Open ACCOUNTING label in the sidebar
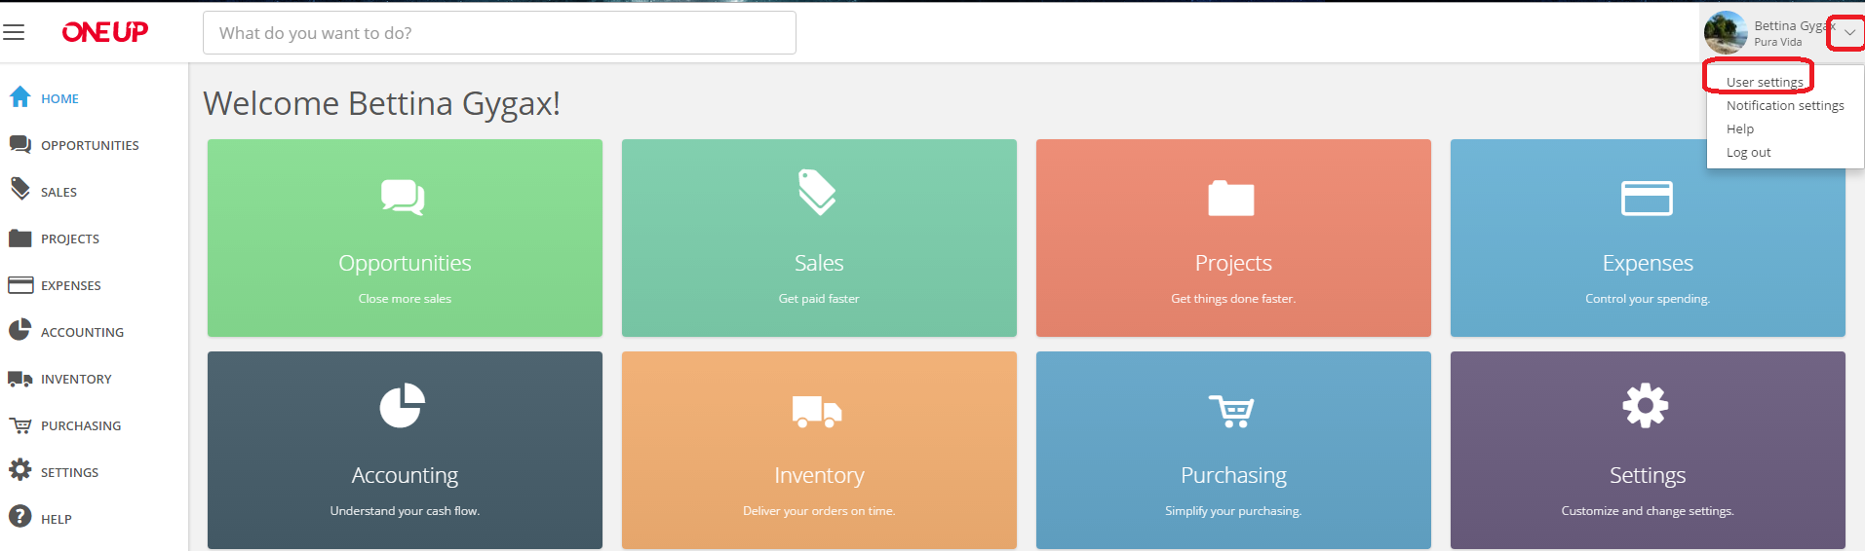1865x551 pixels. [82, 332]
